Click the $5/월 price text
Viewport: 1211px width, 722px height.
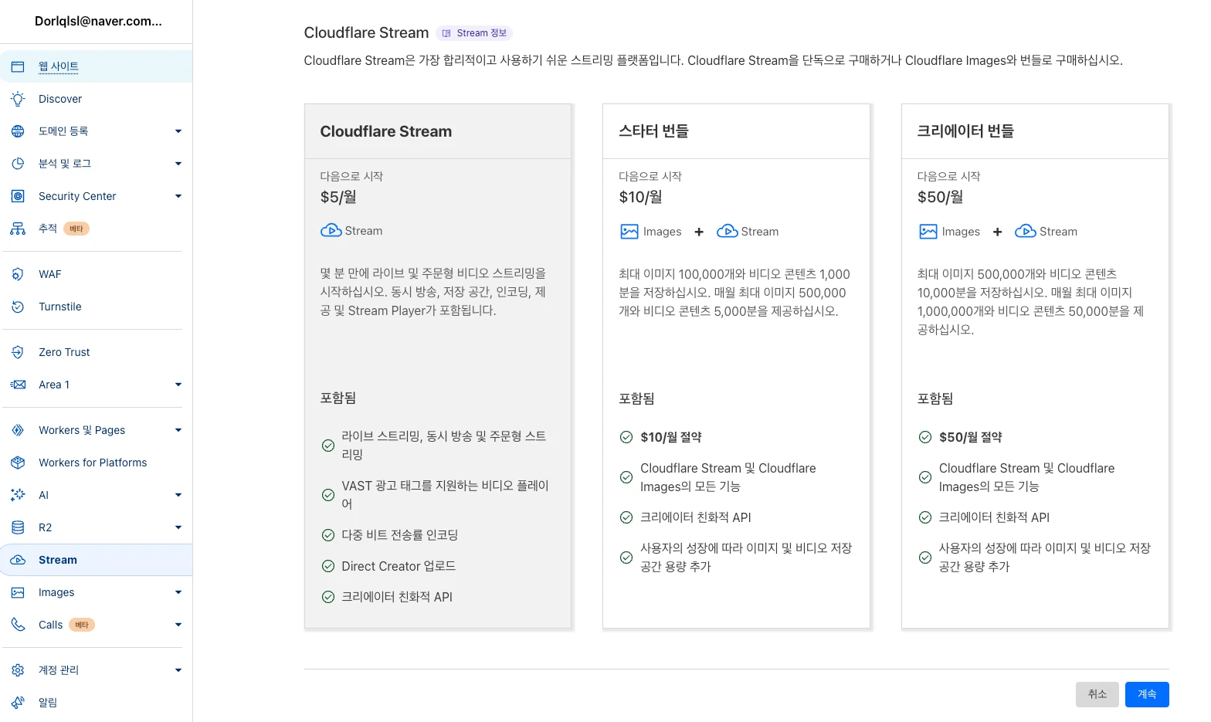(338, 197)
